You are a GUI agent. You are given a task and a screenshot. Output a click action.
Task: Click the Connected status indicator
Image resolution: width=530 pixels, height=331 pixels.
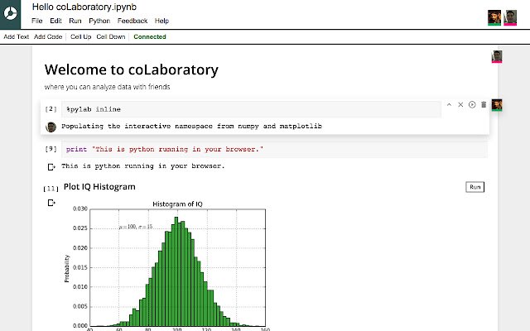pos(150,36)
